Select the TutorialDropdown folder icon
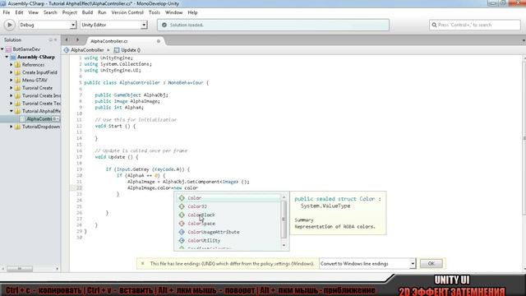Screen dimensions: 526x296 click(17, 127)
